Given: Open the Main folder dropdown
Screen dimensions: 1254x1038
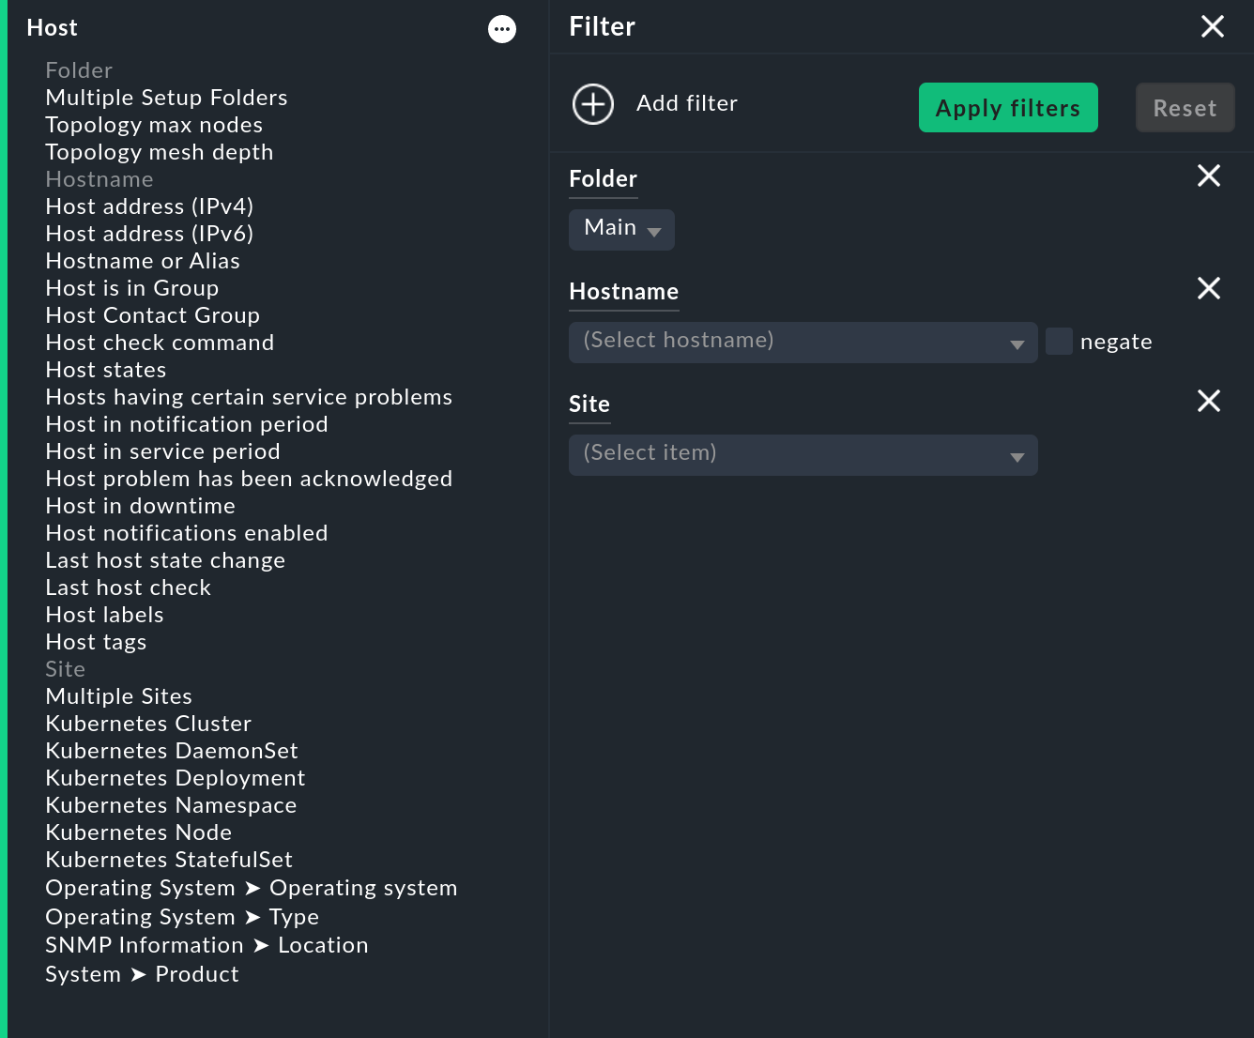Looking at the screenshot, I should [x=621, y=230].
